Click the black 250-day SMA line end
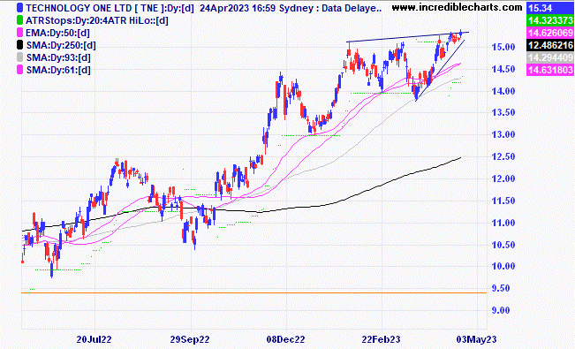This screenshot has height=349, width=575. point(460,158)
